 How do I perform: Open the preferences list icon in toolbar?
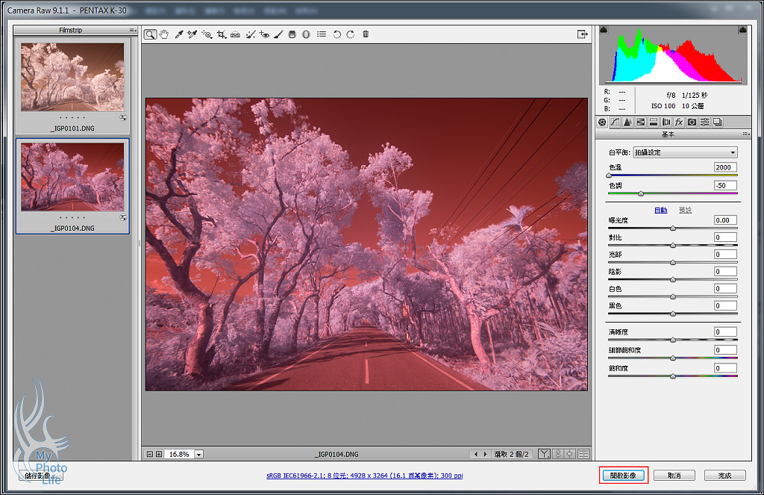click(321, 34)
